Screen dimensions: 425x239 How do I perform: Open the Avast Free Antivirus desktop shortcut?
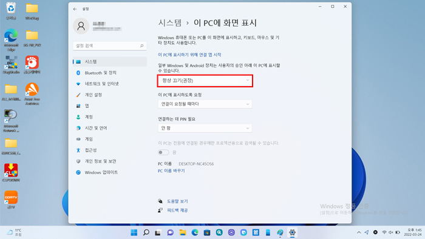32,93
